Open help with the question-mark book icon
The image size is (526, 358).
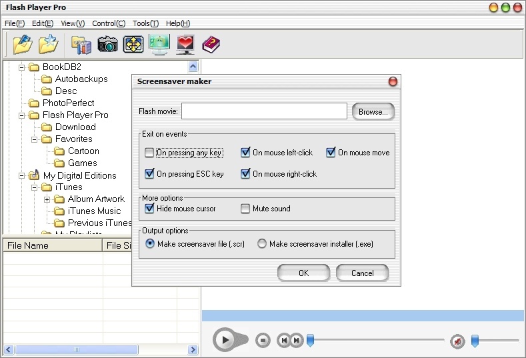(x=211, y=44)
